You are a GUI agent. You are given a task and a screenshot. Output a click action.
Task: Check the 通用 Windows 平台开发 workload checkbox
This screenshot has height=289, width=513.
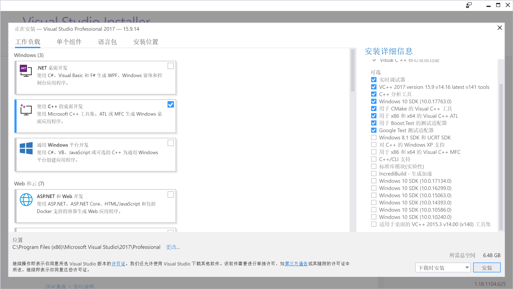171,143
